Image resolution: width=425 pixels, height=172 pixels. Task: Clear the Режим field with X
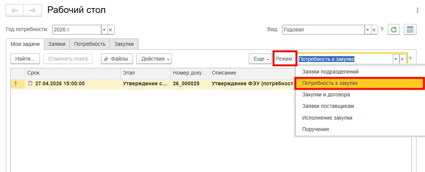[x=402, y=59]
